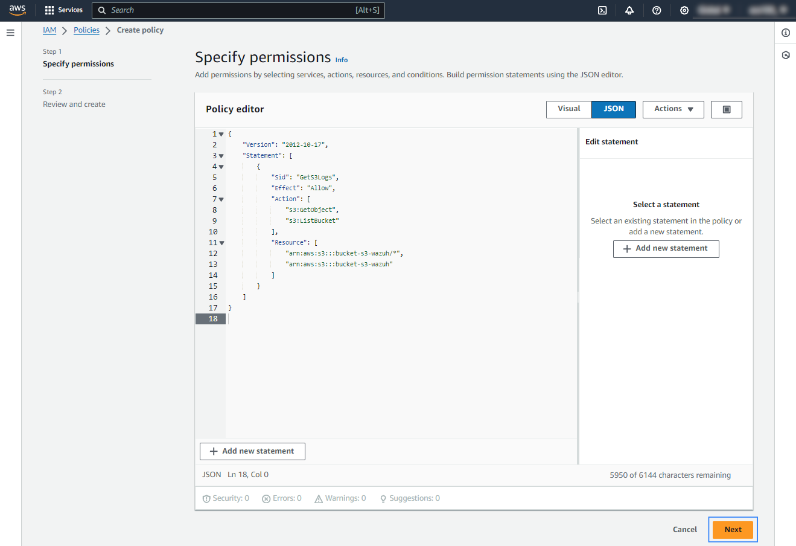Click the orange Next button

(733, 530)
